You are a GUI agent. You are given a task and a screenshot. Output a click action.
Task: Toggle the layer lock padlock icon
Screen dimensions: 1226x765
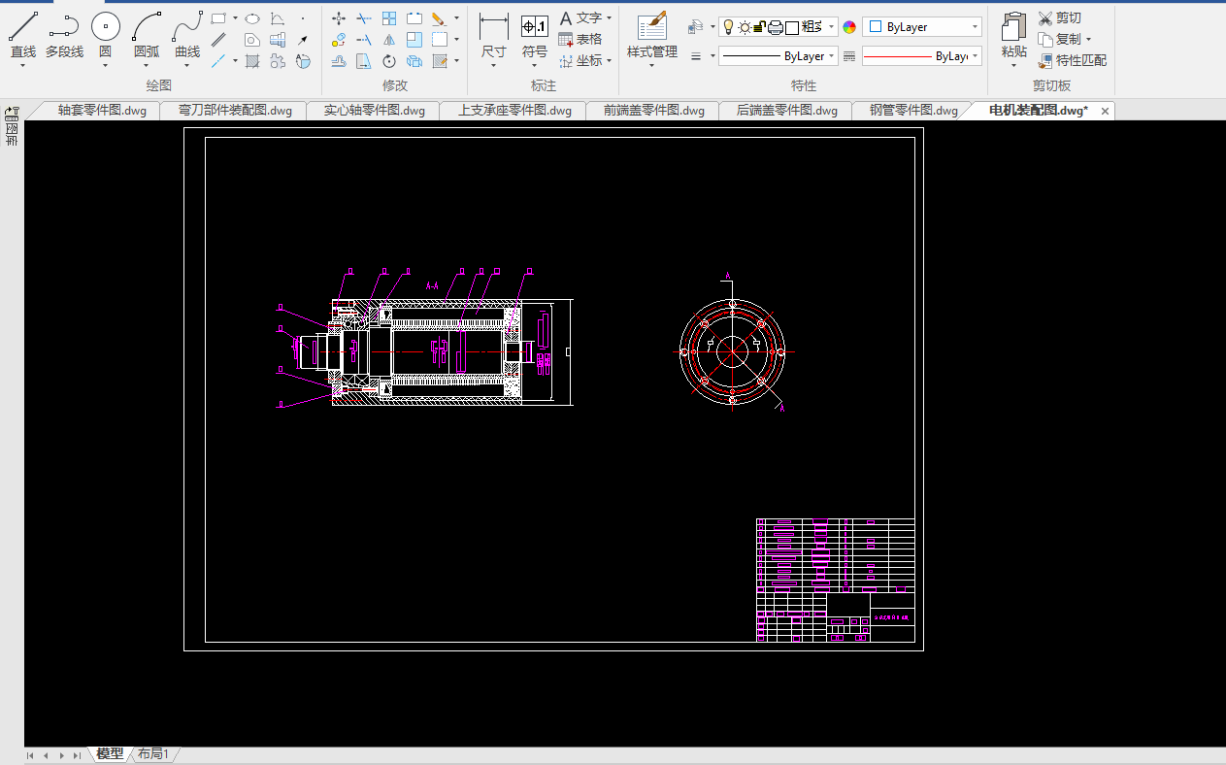click(760, 27)
